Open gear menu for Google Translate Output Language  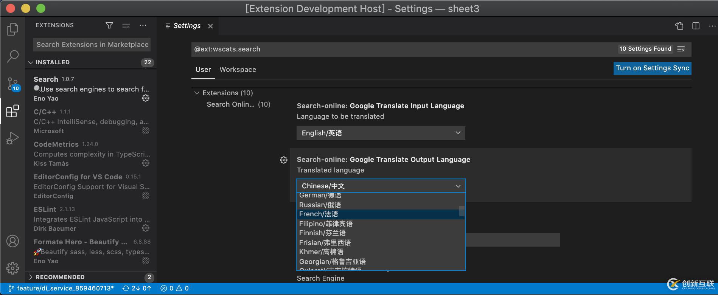point(283,160)
